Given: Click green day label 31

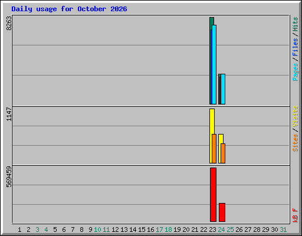Looking at the screenshot, I should click(x=283, y=230).
